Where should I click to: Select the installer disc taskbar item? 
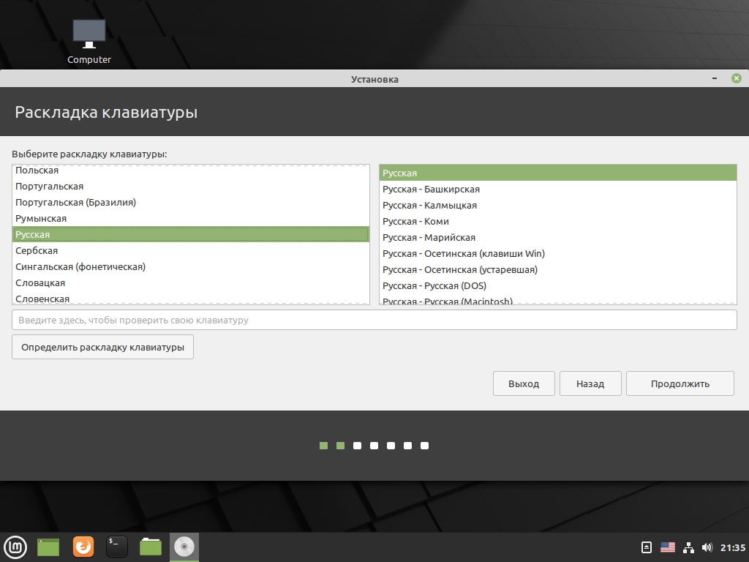pos(184,546)
